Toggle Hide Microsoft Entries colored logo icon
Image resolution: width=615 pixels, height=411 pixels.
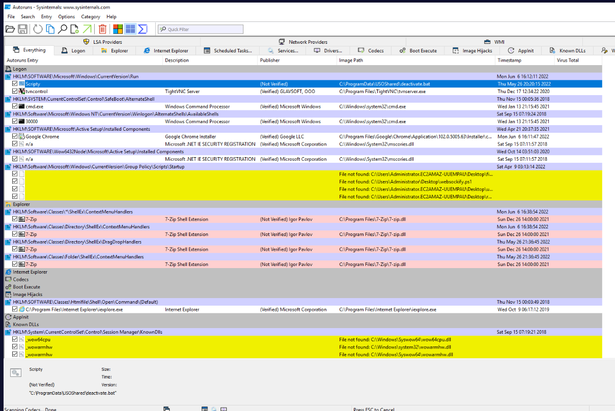pos(118,29)
